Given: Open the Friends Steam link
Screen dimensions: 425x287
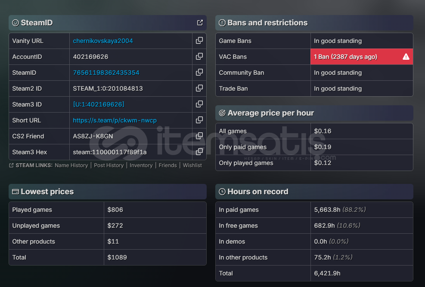Looking at the screenshot, I should (x=168, y=165).
